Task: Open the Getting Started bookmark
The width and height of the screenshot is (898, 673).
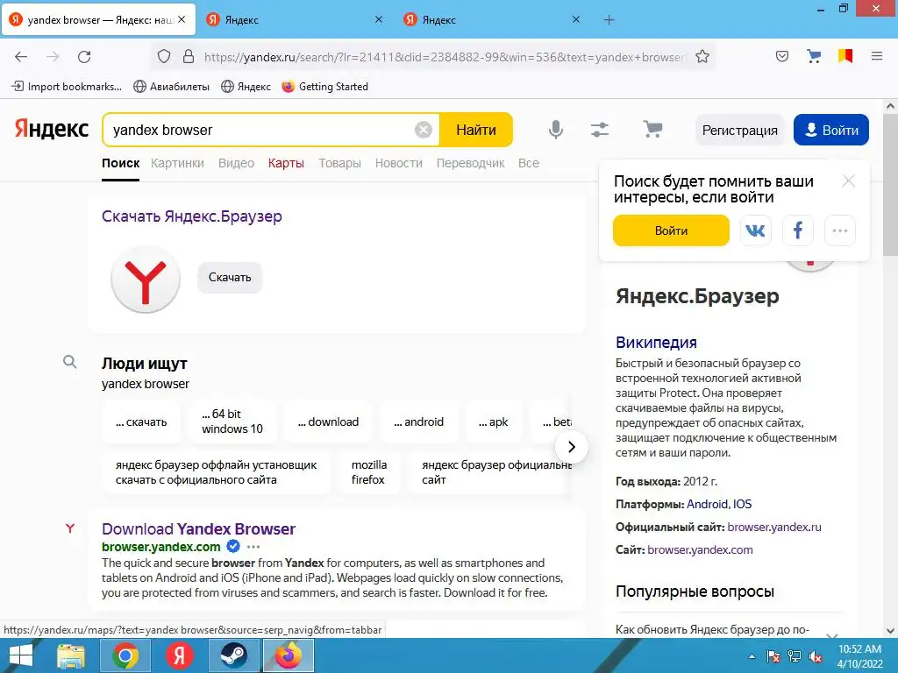Action: (324, 87)
